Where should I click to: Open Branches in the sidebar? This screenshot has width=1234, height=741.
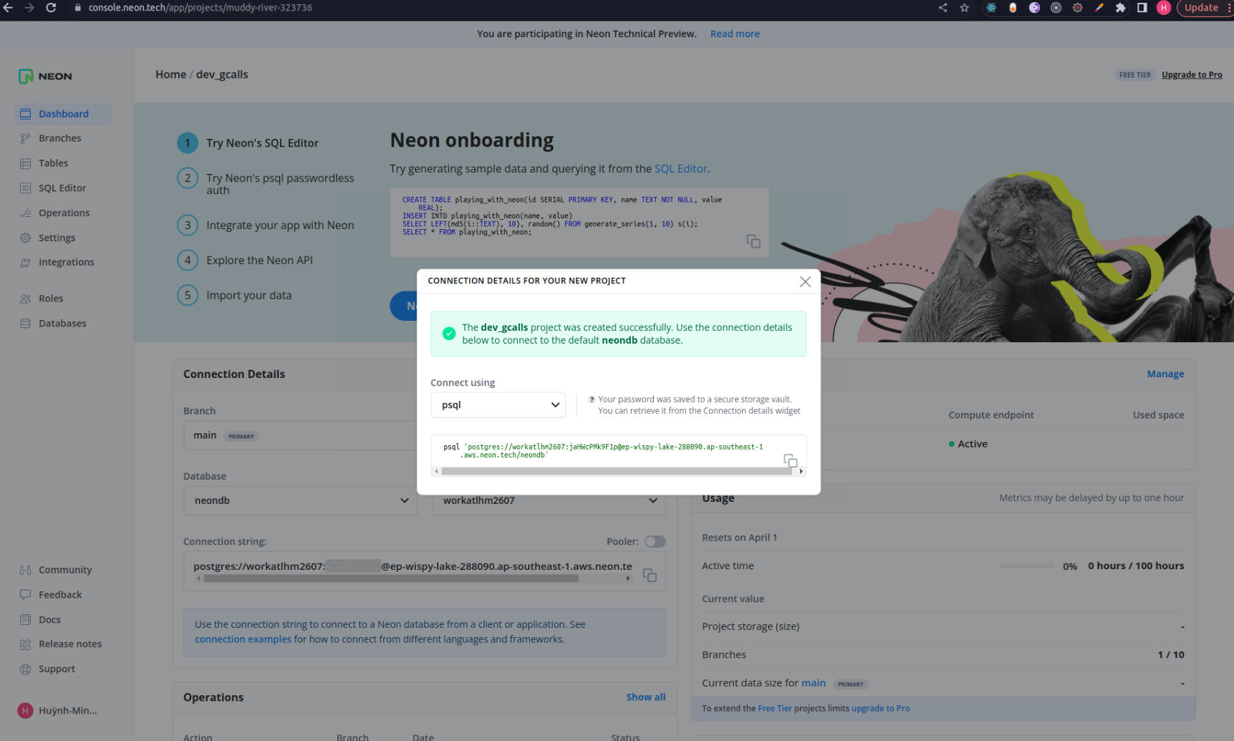59,138
